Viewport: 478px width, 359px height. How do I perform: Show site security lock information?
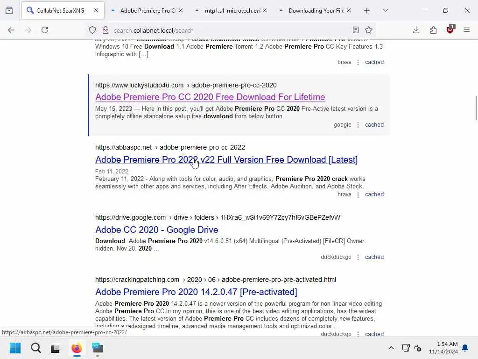pyautogui.click(x=105, y=30)
